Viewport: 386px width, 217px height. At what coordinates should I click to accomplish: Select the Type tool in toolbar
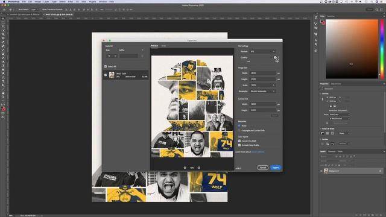(3, 81)
